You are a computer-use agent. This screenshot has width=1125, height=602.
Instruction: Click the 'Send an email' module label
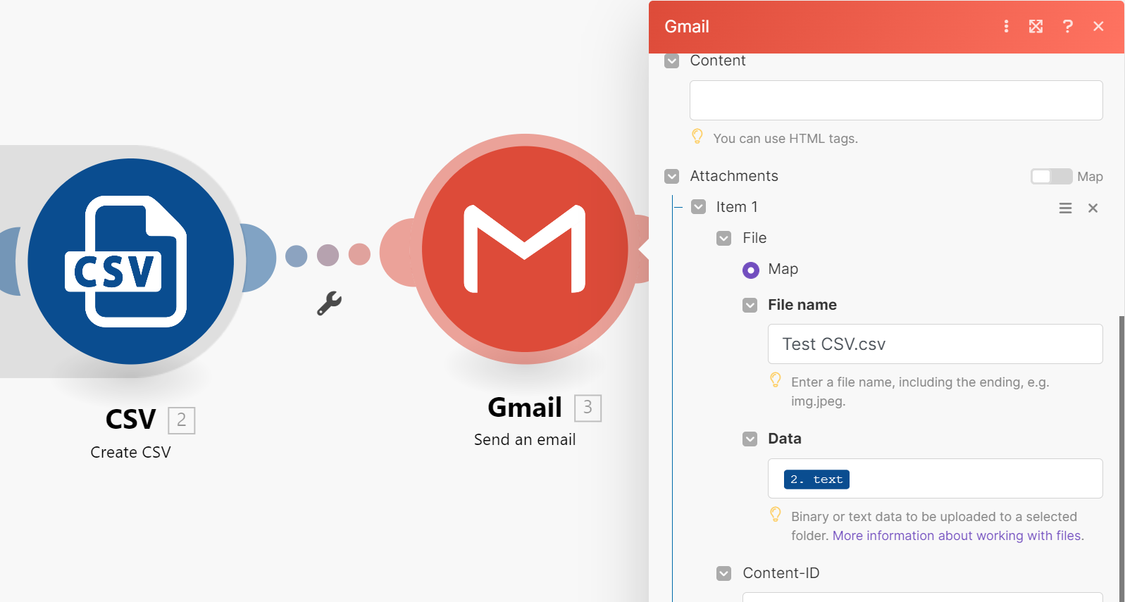pos(525,439)
